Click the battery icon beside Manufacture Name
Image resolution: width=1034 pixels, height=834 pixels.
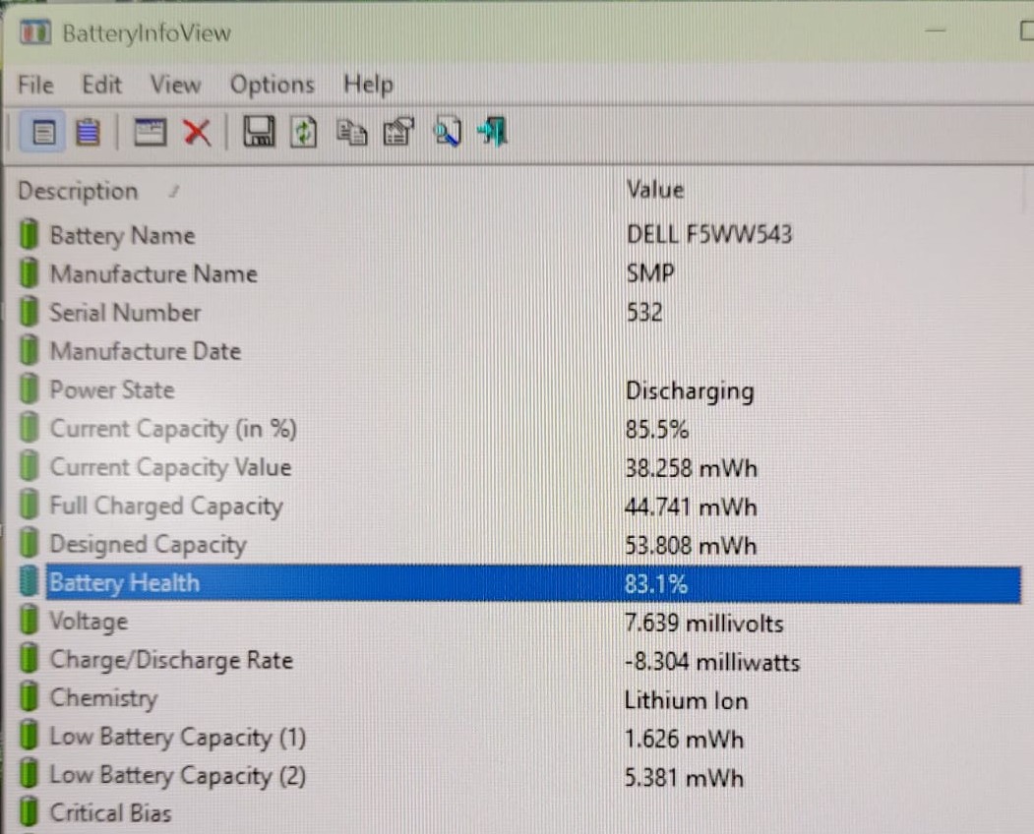[x=29, y=273]
